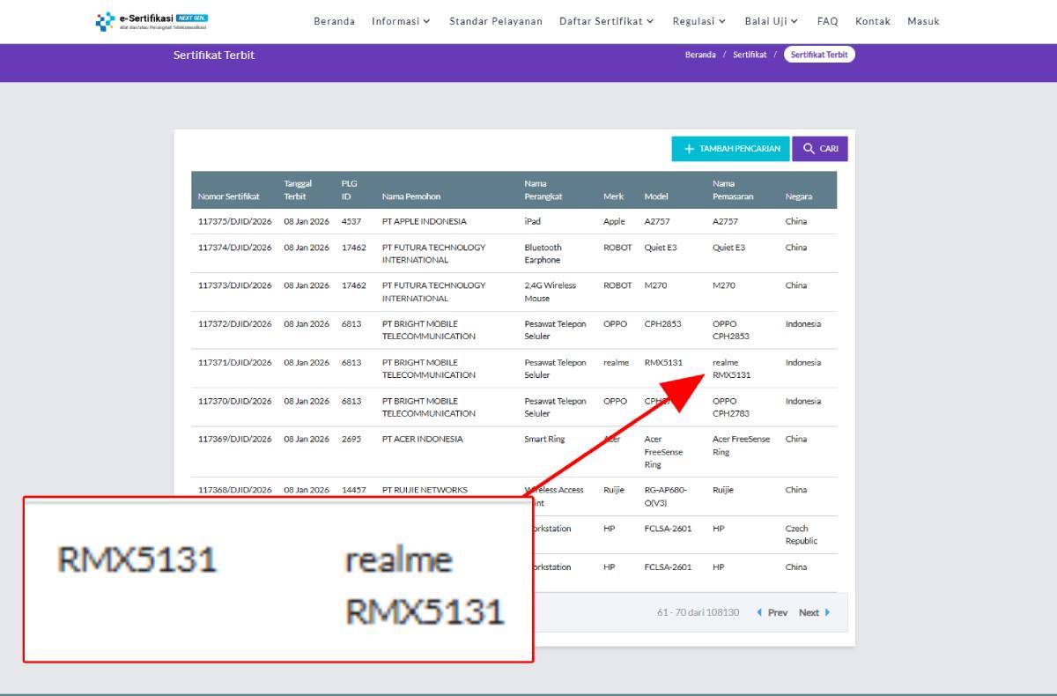Click the Cari search button
Viewport: 1057px width, 696px height.
coord(820,149)
